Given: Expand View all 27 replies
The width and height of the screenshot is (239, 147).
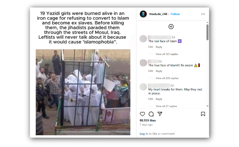Looking at the screenshot, I should click(x=166, y=106).
